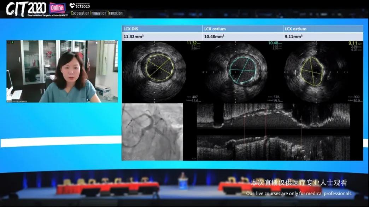Click the CIT 2020 logo
Screen dimensions: 369x207
[26, 8]
